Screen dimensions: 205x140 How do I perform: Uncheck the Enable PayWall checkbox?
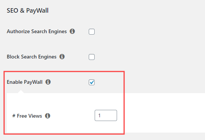tap(92, 82)
